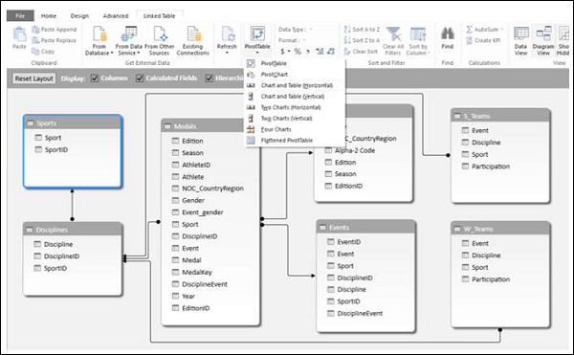
Task: Open the Data Type dropdown
Action: tap(310, 30)
